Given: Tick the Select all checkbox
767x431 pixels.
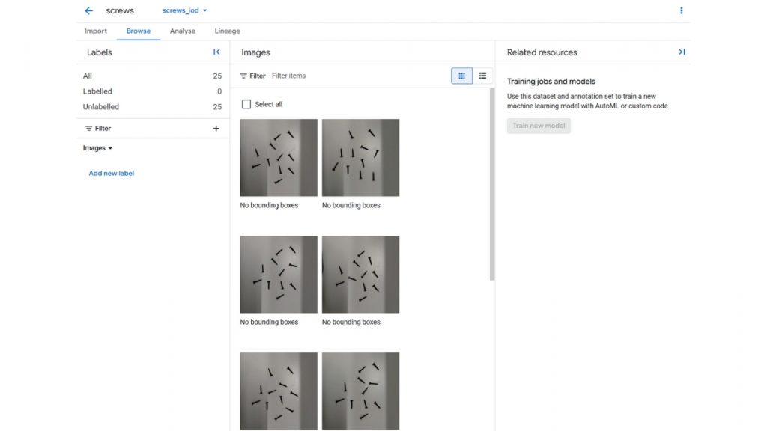Looking at the screenshot, I should coord(246,104).
